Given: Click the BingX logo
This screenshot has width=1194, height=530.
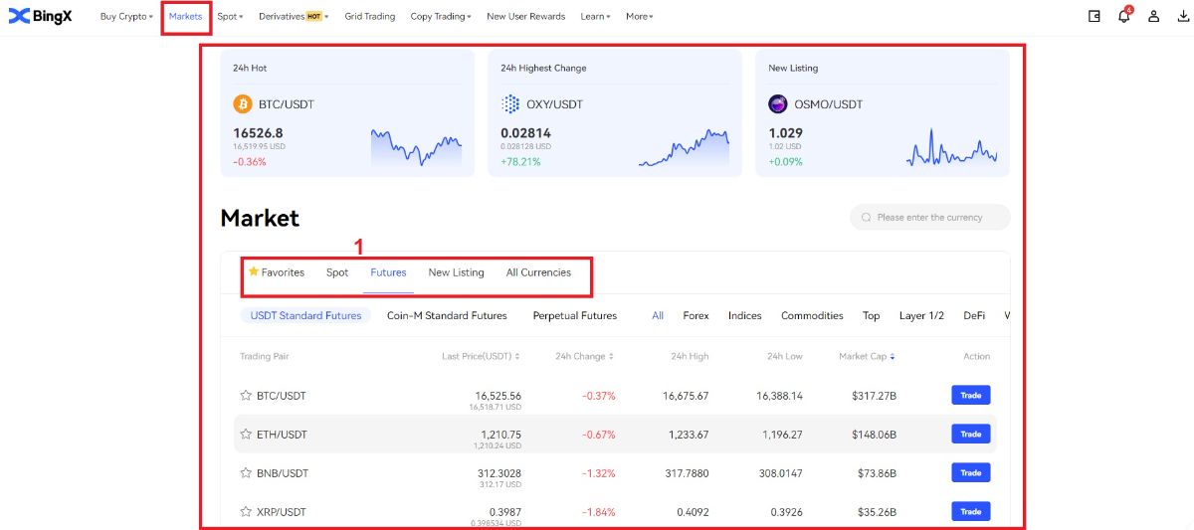Looking at the screenshot, I should click(x=40, y=16).
